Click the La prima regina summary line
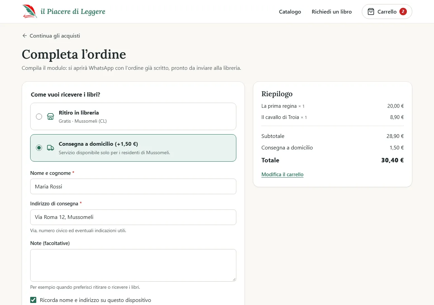Image resolution: width=434 pixels, height=305 pixels. point(333,106)
